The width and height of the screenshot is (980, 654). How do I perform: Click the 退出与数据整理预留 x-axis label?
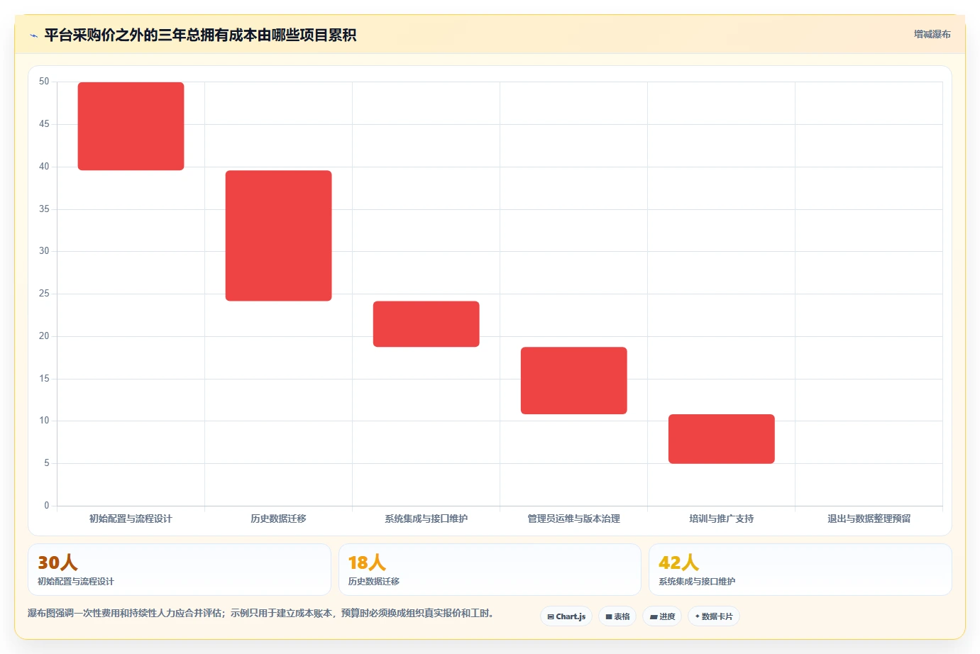(869, 519)
